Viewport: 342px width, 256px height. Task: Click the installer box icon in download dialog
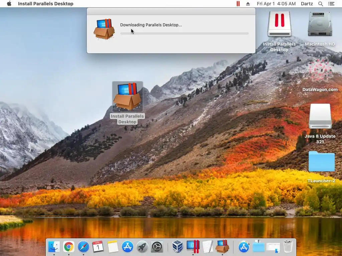pos(104,29)
